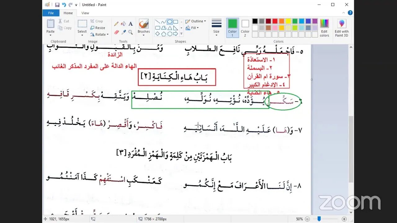
Task: Choose the Curve shape
Action: (x=163, y=22)
